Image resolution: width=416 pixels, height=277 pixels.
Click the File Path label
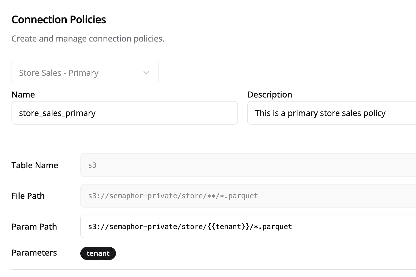click(28, 196)
